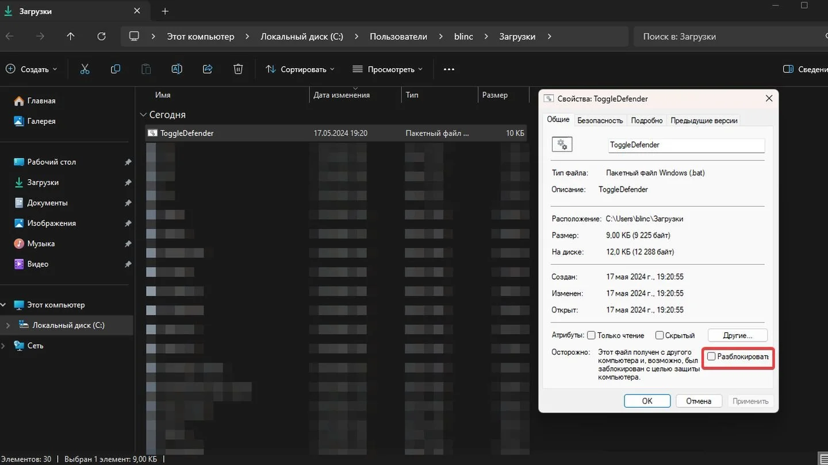Switch to the Безопасность tab

600,121
